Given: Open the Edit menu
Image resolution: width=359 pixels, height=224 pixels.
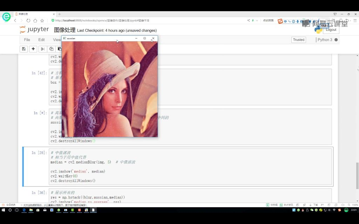Looking at the screenshot, I should [x=41, y=40].
